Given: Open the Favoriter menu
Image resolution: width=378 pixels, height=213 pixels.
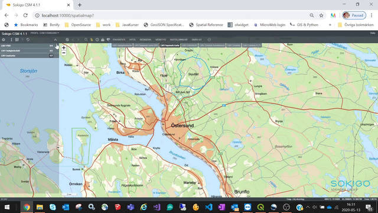Looking at the screenshot, I should (x=119, y=40).
